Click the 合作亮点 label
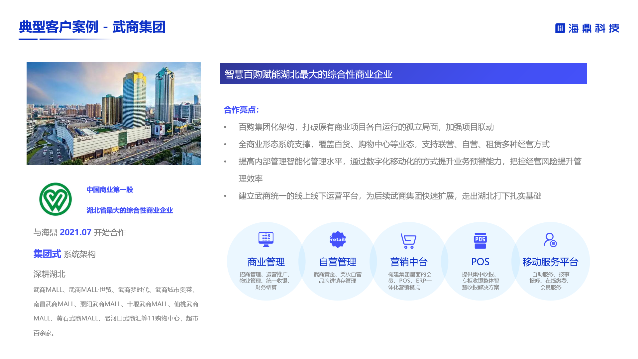The height and width of the screenshot is (359, 638). point(241,110)
